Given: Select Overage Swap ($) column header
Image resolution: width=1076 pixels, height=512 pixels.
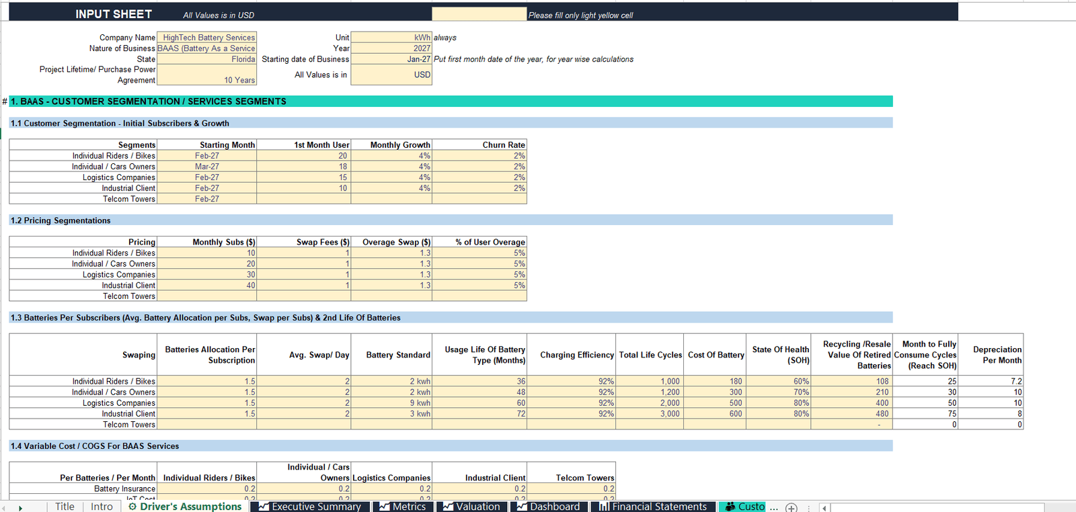Looking at the screenshot, I should click(x=391, y=242).
